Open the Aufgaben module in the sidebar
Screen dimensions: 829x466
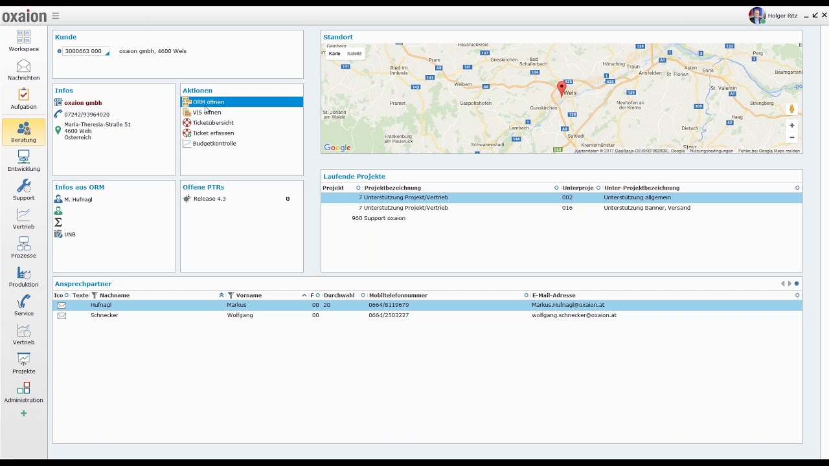coord(24,99)
